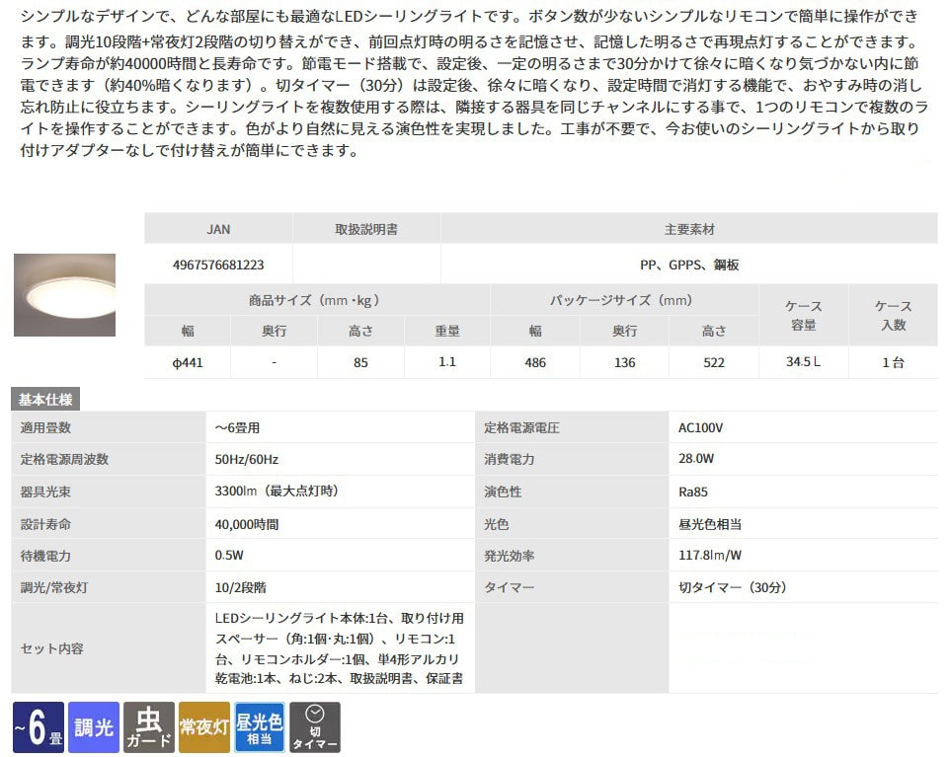
Task: Click the 117.8lm/W luminous efficiency value
Action: [710, 556]
